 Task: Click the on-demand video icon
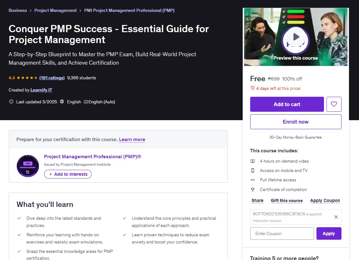(253, 161)
